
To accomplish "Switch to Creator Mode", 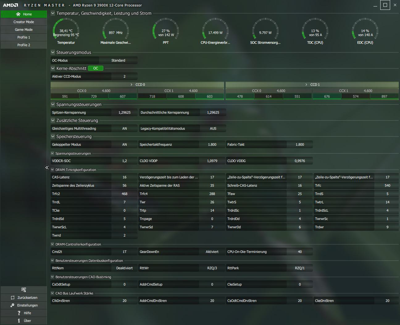I will 24,22.
